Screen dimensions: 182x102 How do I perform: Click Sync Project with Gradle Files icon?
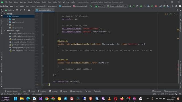[x=160, y=6]
